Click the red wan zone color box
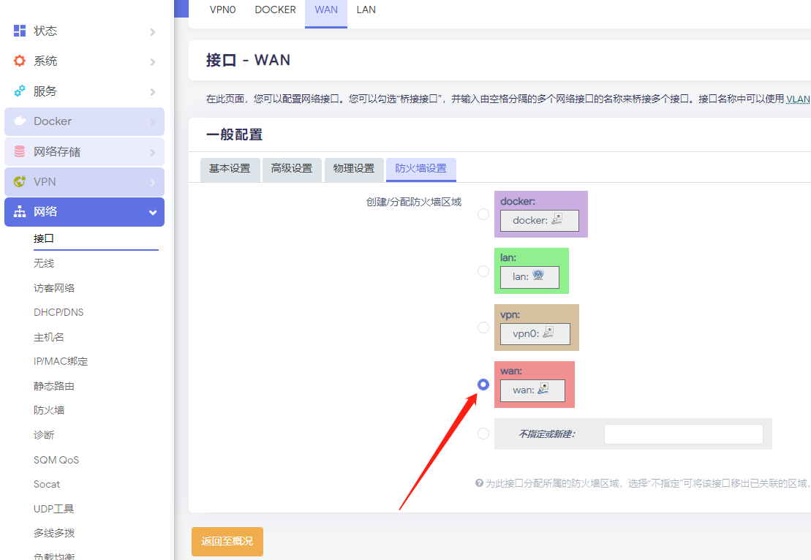This screenshot has height=560, width=811. click(x=534, y=371)
